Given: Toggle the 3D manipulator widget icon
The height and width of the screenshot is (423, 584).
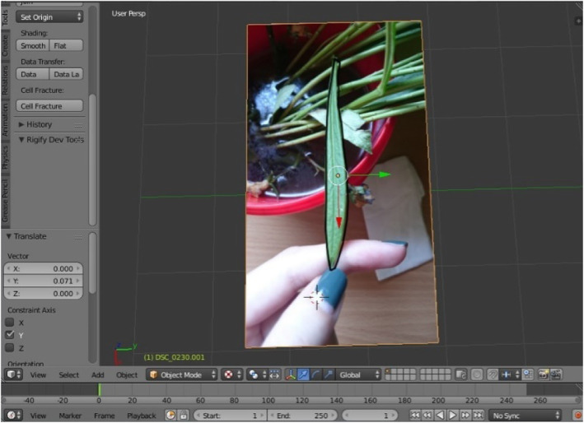Looking at the screenshot, I should point(290,374).
